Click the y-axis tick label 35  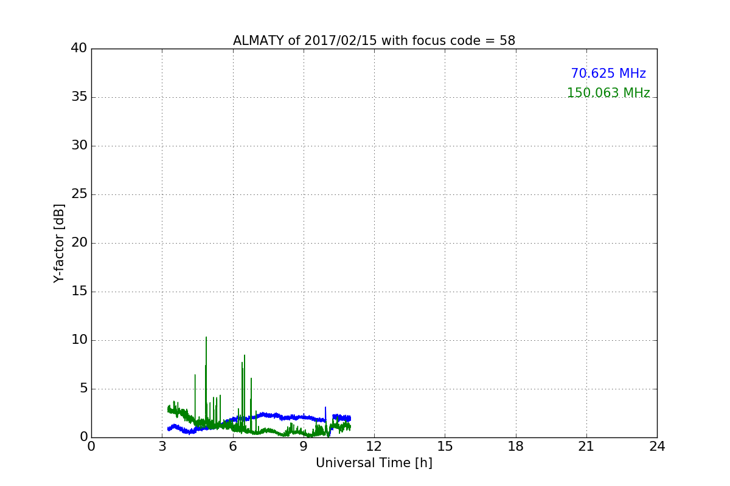pyautogui.click(x=79, y=97)
